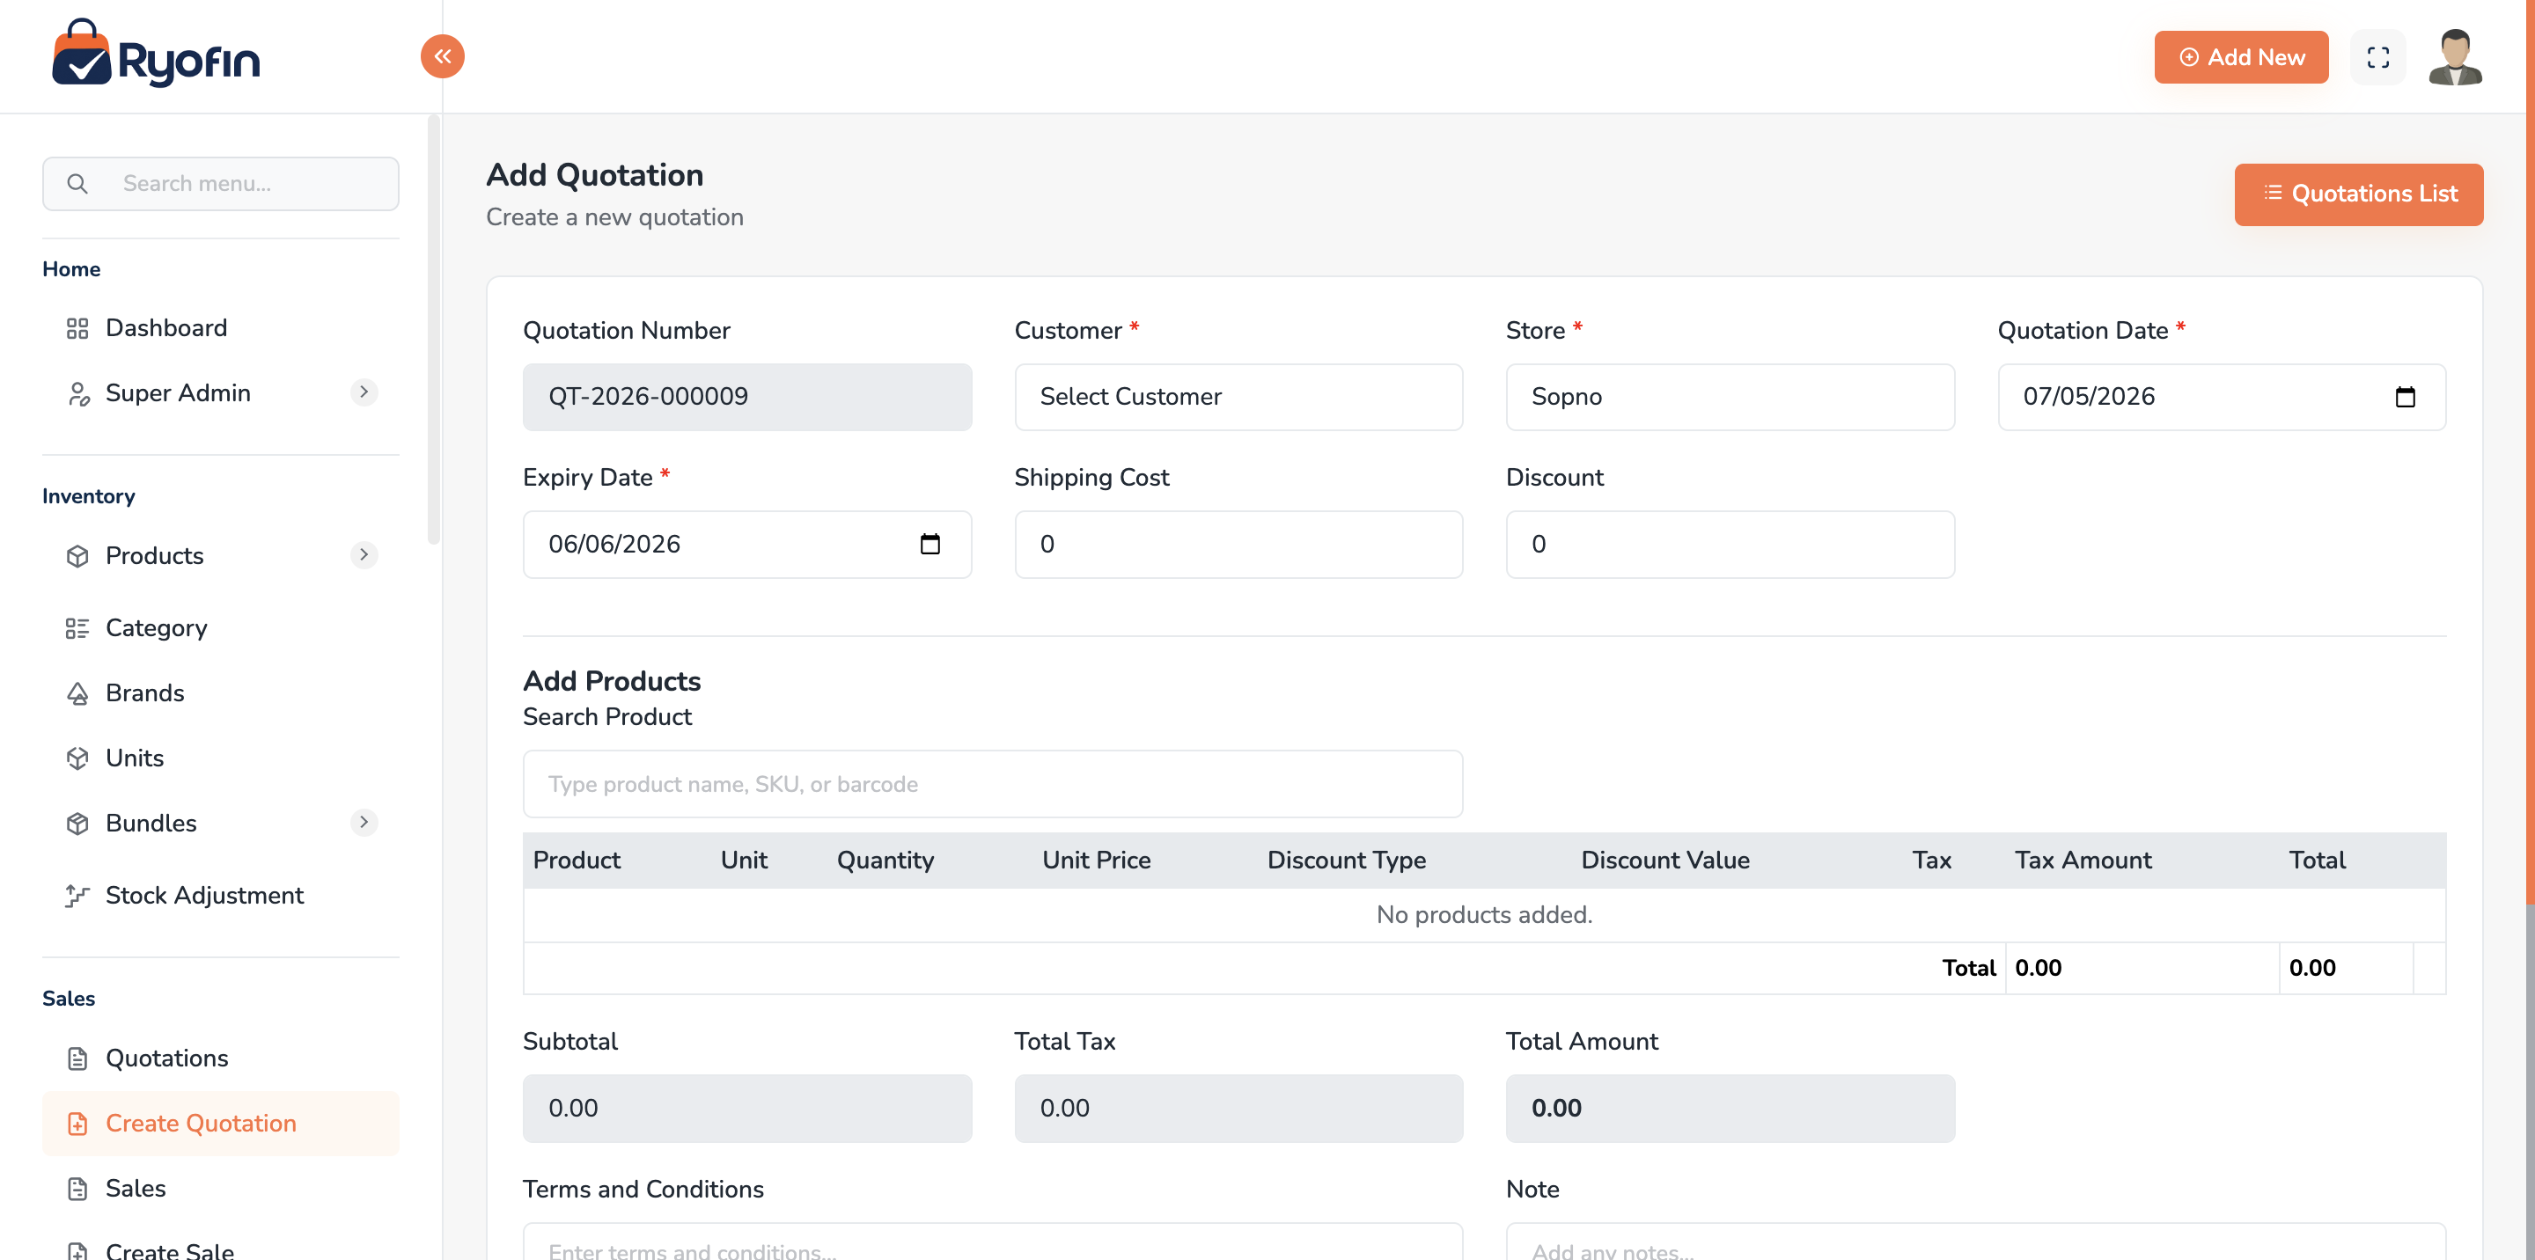Click the Expiry Date field

point(747,544)
